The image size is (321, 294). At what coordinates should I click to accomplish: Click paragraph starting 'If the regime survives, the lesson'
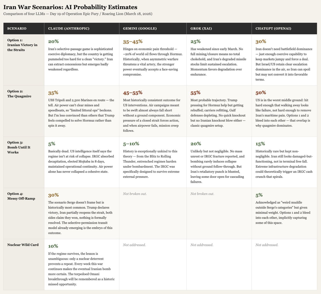point(82,269)
